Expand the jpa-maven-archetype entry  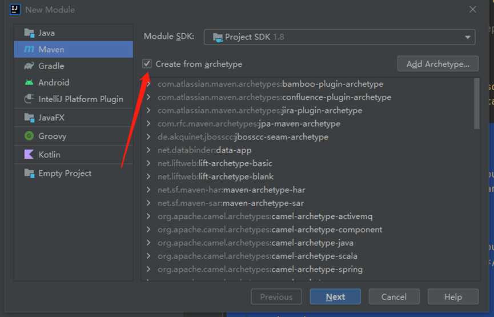coord(148,123)
